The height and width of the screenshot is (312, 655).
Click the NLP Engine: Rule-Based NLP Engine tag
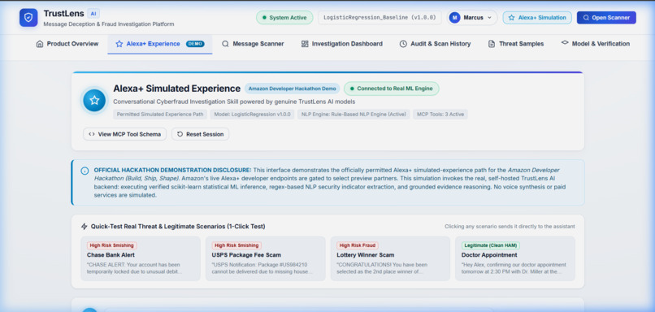coord(354,114)
